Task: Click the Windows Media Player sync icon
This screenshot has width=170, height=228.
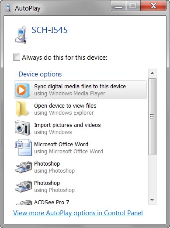Action: click(x=22, y=90)
